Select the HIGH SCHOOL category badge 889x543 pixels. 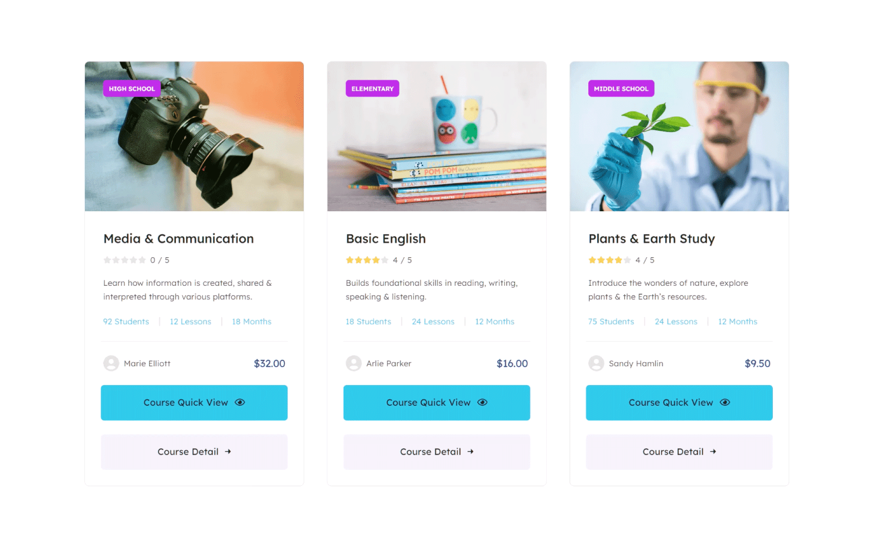pos(132,88)
